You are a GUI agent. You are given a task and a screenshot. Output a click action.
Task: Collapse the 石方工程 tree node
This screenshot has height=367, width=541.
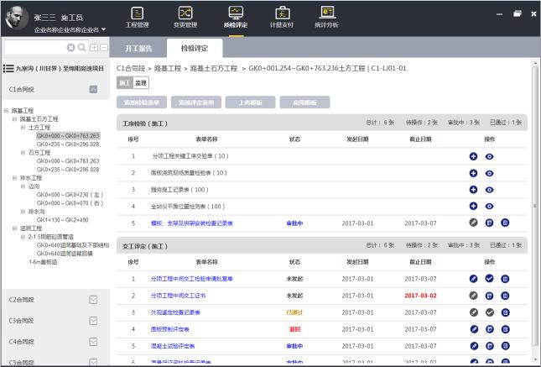tap(23, 152)
